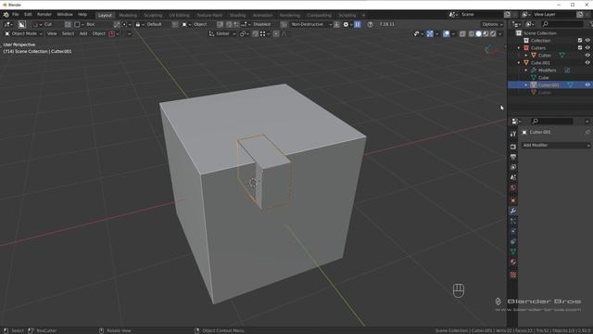Toggle the highlighted blue pause button
593x334 pixels.
tap(358, 24)
